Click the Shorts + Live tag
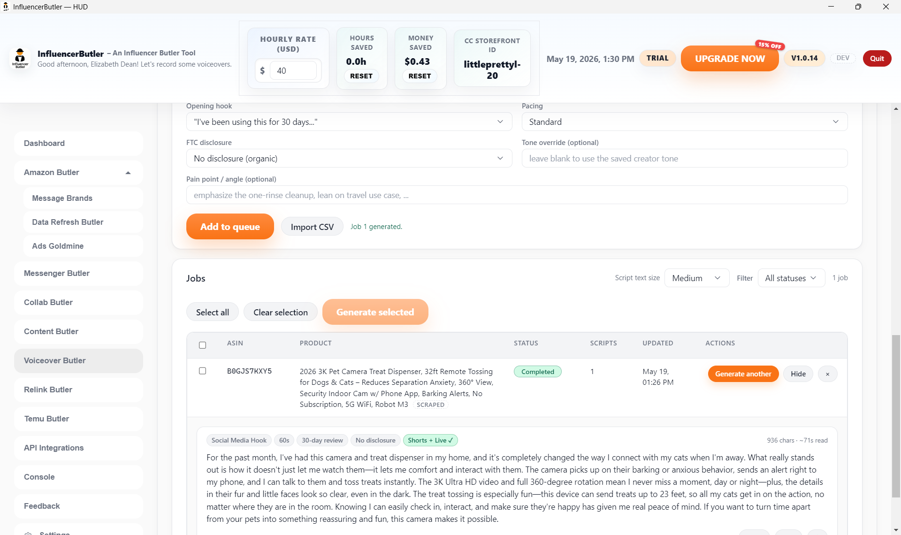 point(430,440)
